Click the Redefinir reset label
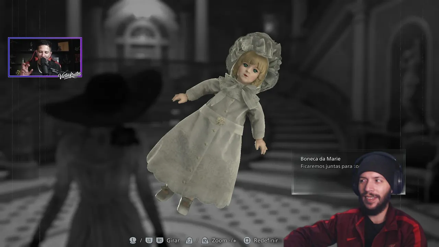 266,240
